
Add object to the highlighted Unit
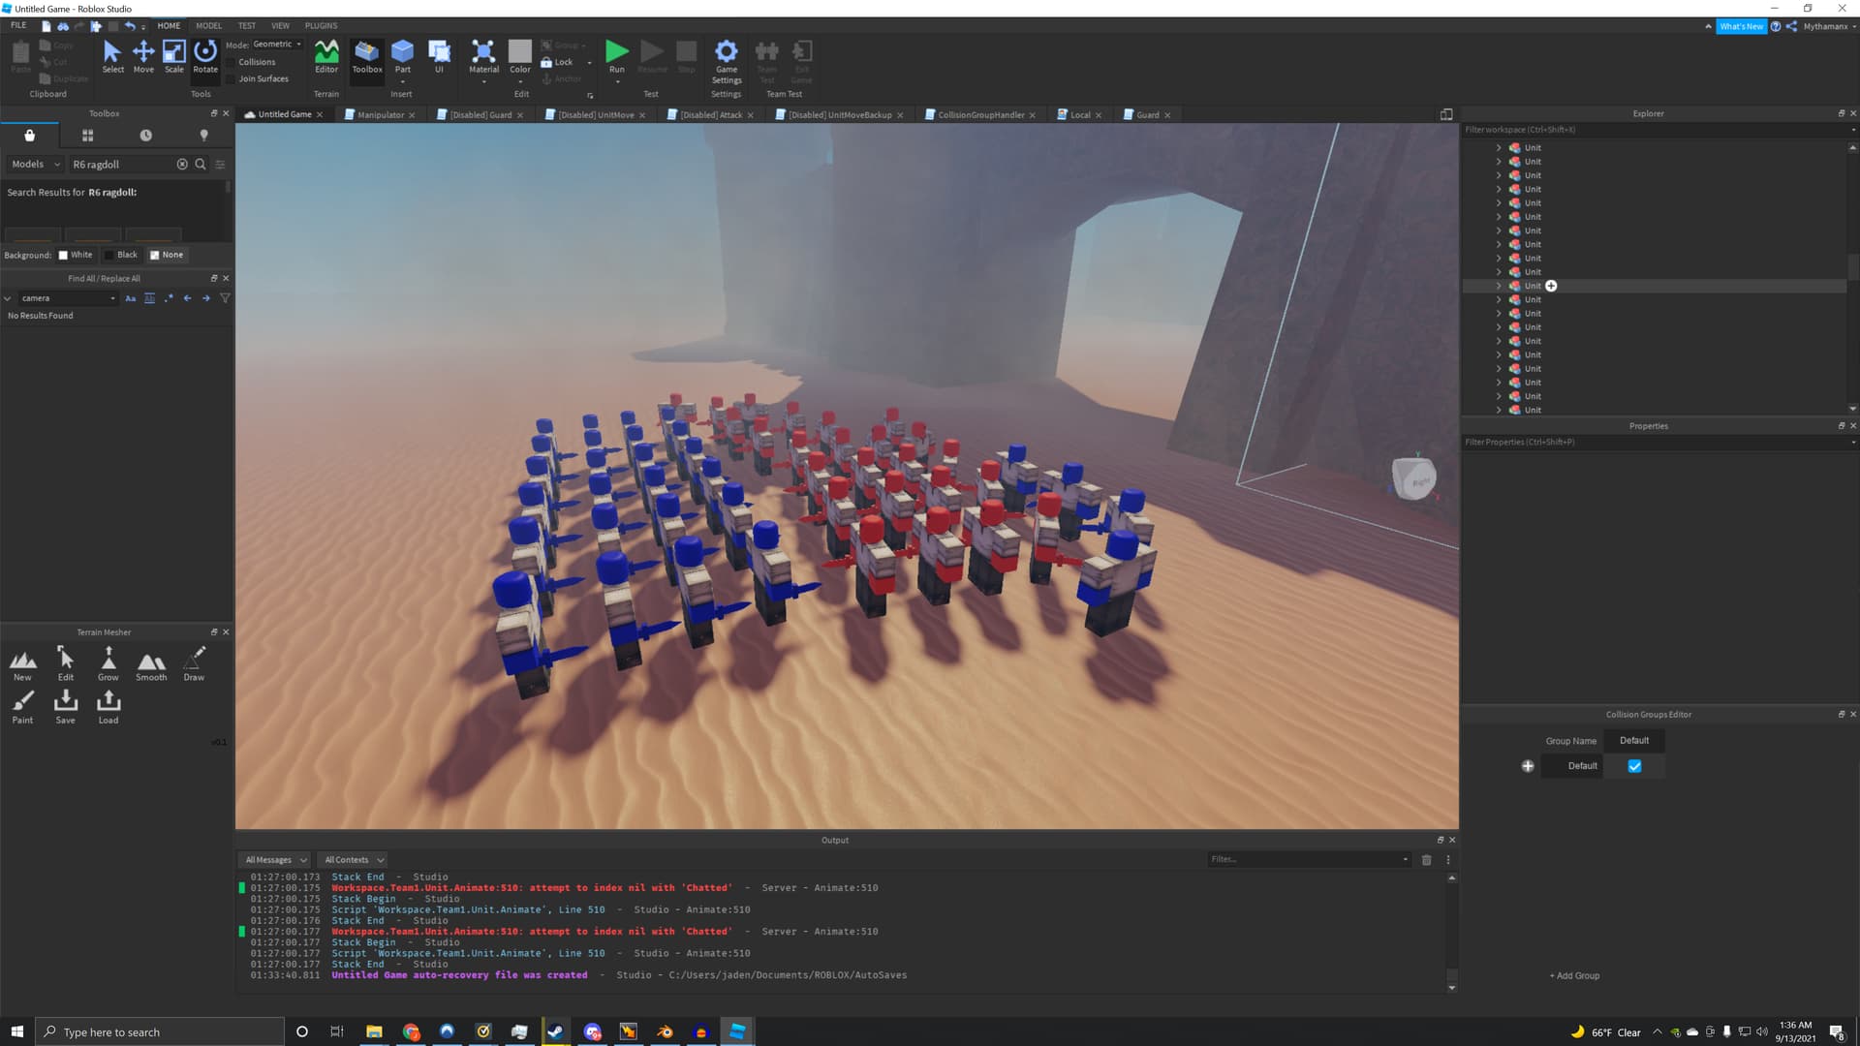pyautogui.click(x=1551, y=286)
